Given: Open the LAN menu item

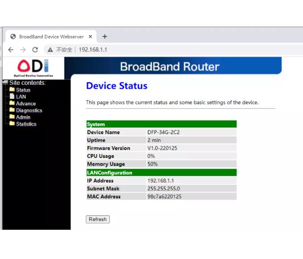Looking at the screenshot, I should pos(21,97).
